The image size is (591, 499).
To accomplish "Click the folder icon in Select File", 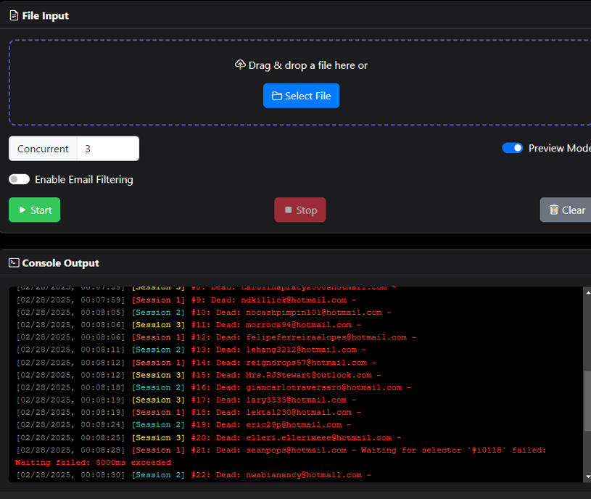I will click(277, 96).
